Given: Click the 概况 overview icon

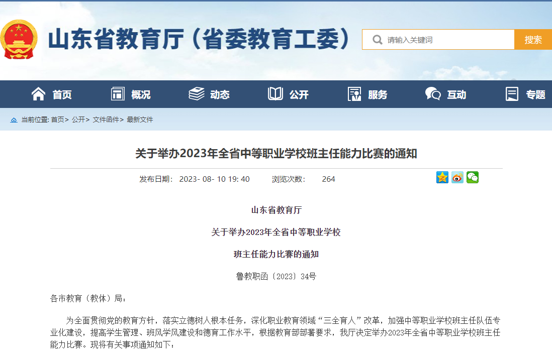Looking at the screenshot, I should click(x=118, y=94).
